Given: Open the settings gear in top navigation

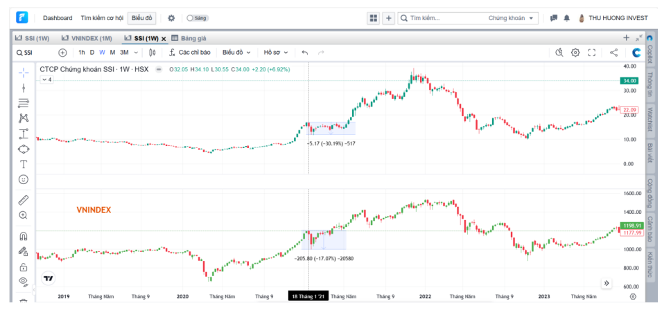Looking at the screenshot, I should click(171, 18).
